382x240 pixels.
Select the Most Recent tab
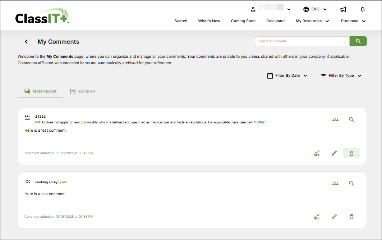click(40, 91)
